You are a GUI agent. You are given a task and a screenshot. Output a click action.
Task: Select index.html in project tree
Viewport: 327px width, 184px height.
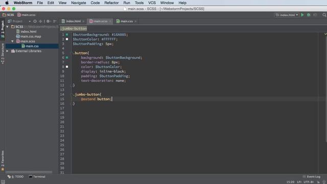pyautogui.click(x=29, y=32)
